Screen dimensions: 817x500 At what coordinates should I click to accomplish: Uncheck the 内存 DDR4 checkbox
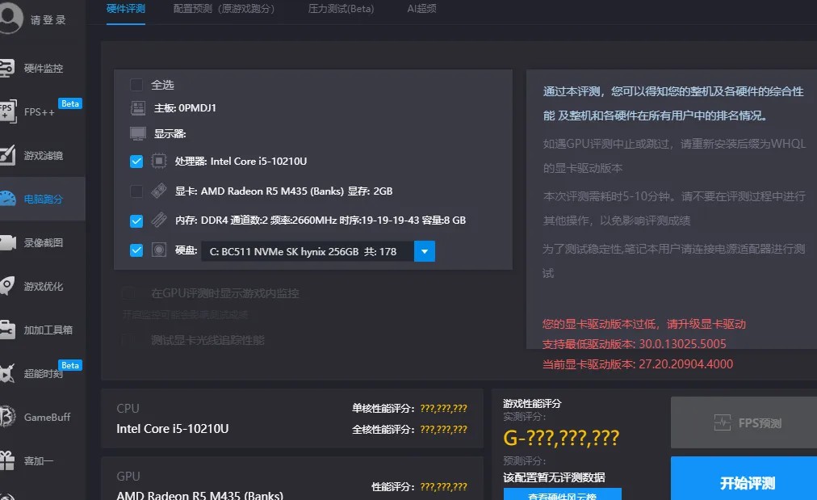pos(136,221)
